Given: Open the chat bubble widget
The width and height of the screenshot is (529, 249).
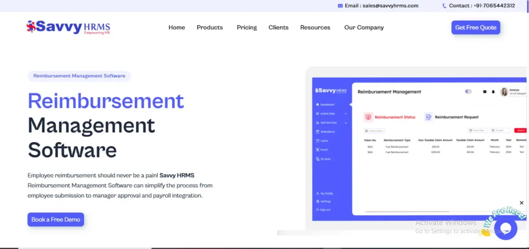Looking at the screenshot, I should (506, 228).
